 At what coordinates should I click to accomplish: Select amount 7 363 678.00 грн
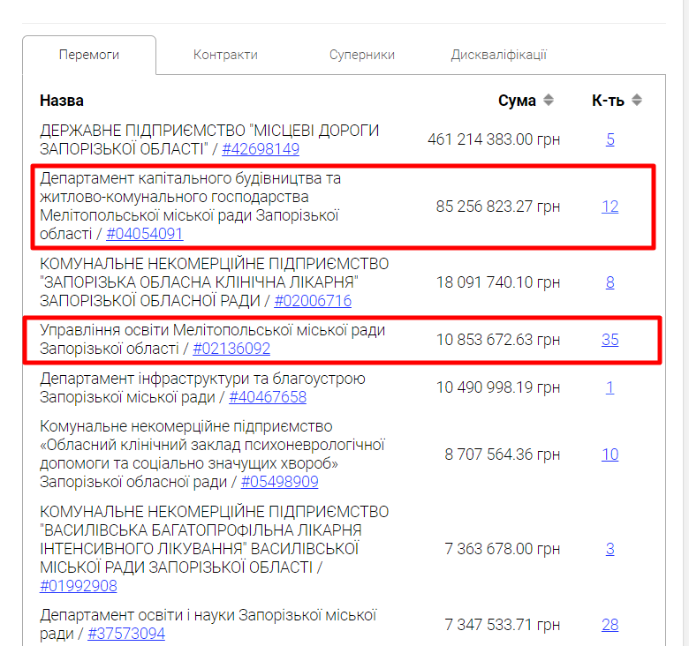(x=503, y=549)
